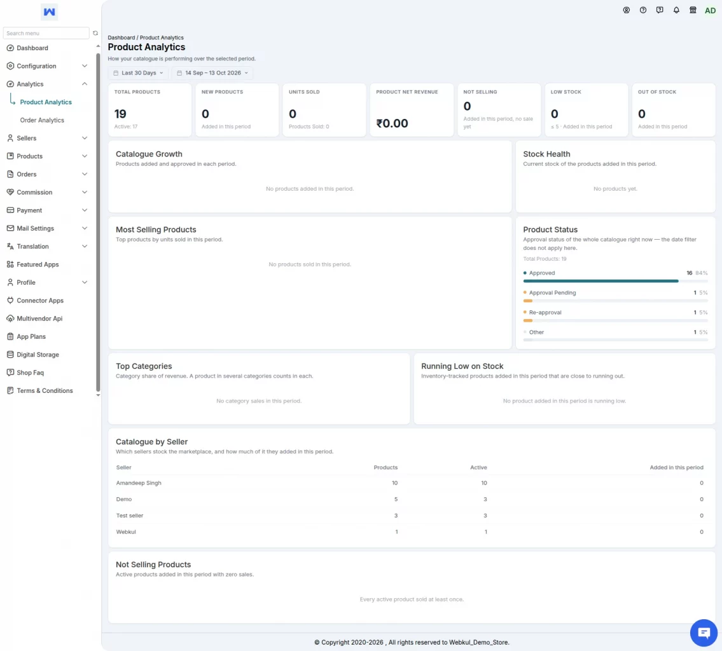Expand the Commission menu chevron
The image size is (722, 651).
tap(85, 192)
